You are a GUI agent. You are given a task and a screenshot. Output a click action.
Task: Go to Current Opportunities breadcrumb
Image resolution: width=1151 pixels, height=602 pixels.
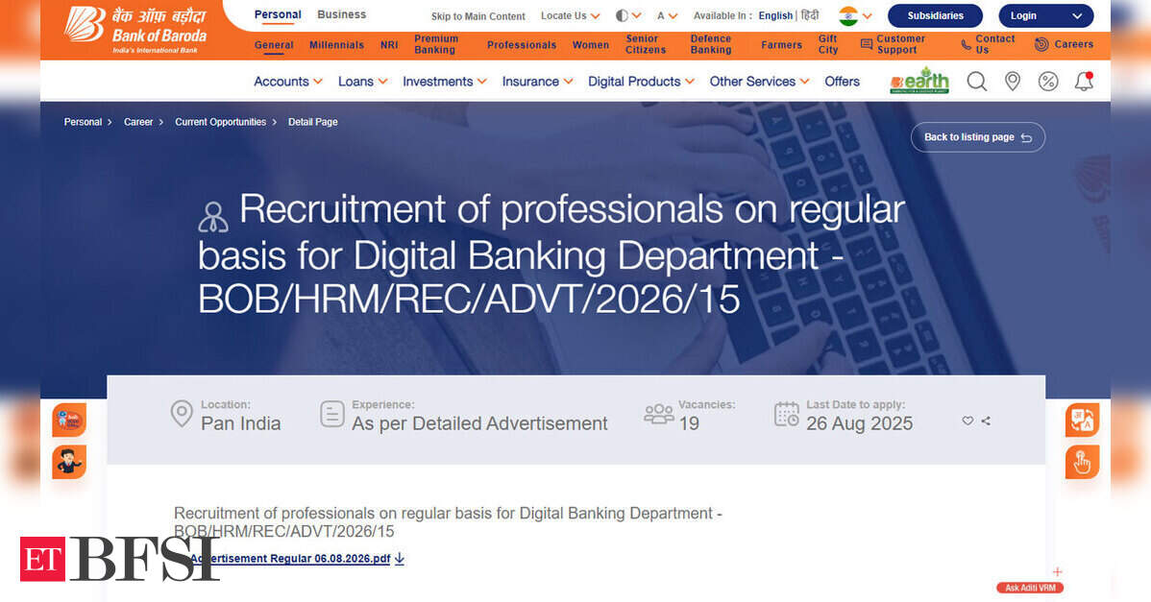tap(220, 122)
